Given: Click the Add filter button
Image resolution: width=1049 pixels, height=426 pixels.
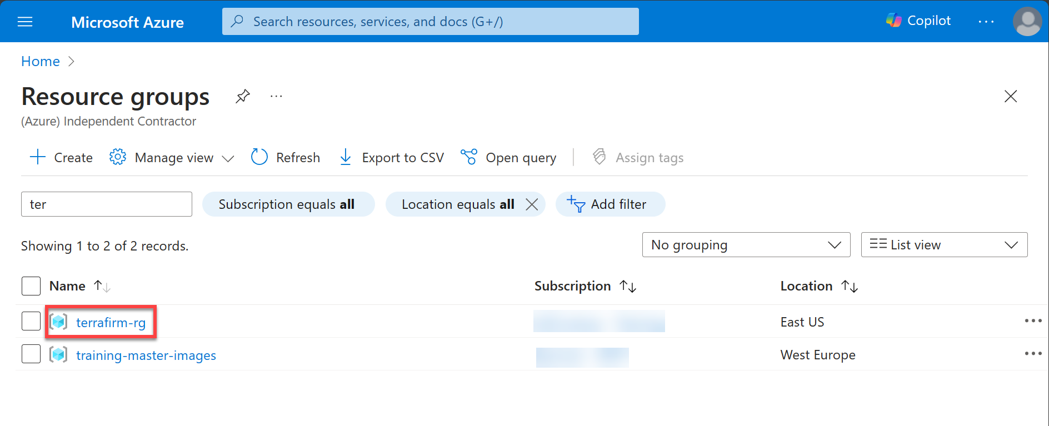Looking at the screenshot, I should (x=610, y=204).
